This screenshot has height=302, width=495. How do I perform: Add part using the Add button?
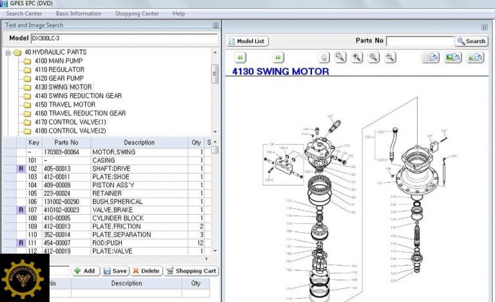[84, 271]
